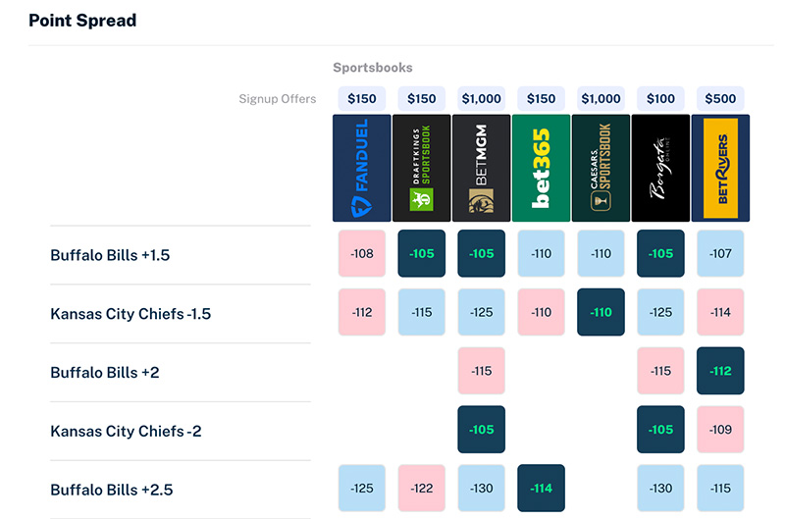The image size is (785, 519).
Task: Pick DraftKings -122 for Bills +2.5
Action: [422, 488]
